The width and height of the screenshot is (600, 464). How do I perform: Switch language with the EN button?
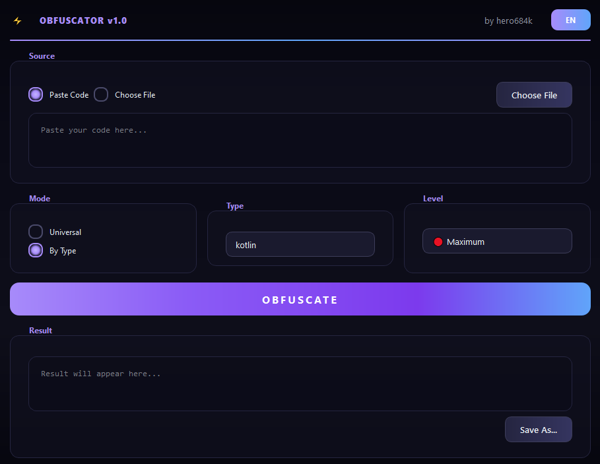point(570,20)
